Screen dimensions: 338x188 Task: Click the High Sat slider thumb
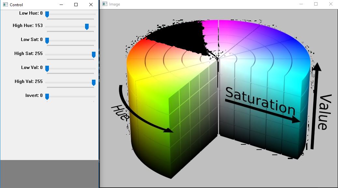click(x=94, y=55)
